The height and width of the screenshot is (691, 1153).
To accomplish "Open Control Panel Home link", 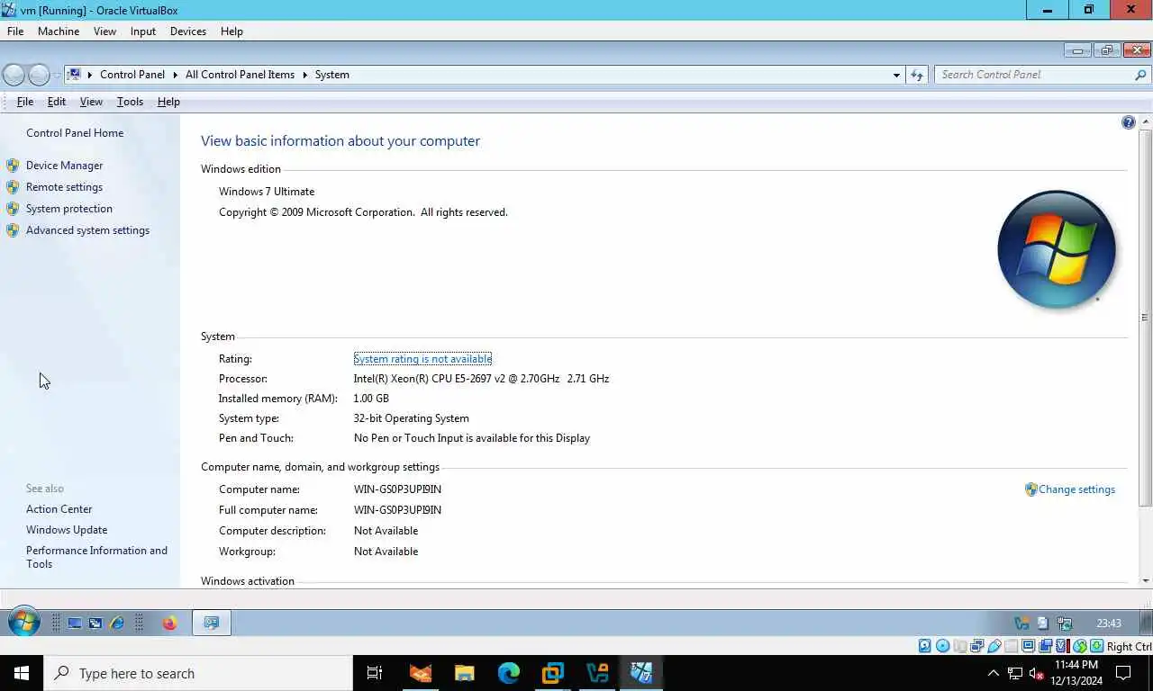I will (75, 133).
